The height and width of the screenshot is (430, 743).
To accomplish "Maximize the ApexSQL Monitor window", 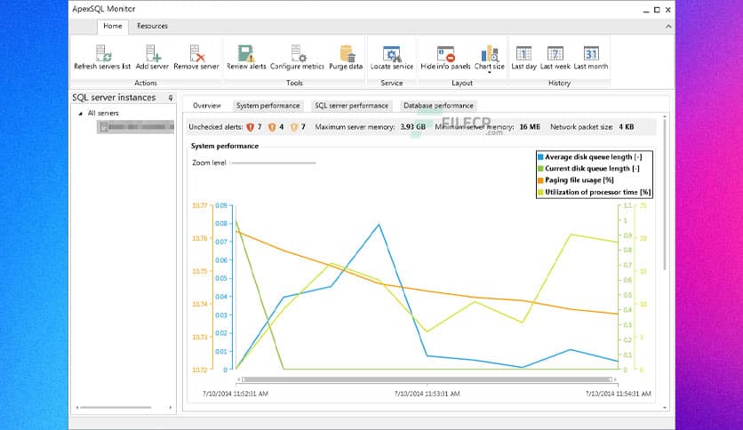I will pos(657,10).
